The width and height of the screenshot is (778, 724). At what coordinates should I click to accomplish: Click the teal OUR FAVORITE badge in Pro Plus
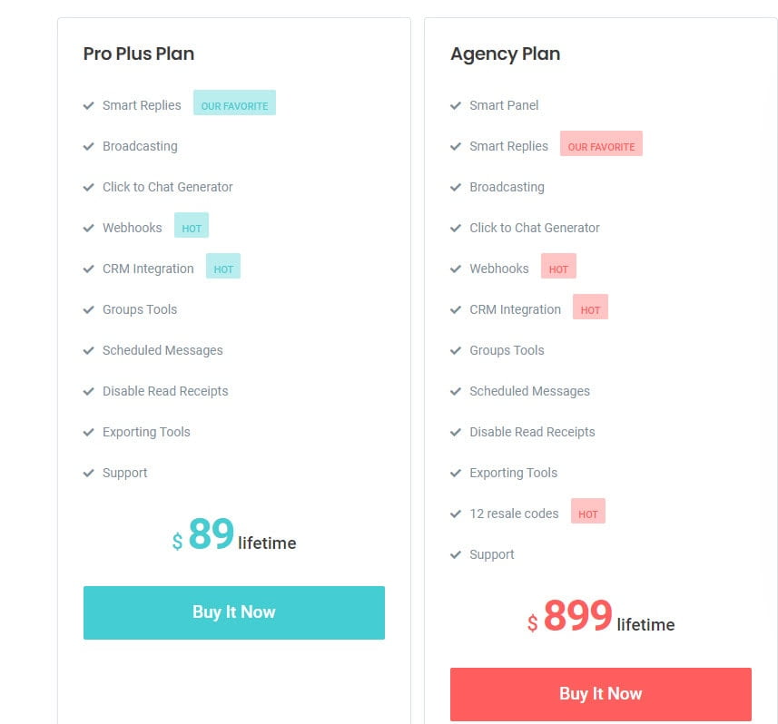tap(234, 104)
